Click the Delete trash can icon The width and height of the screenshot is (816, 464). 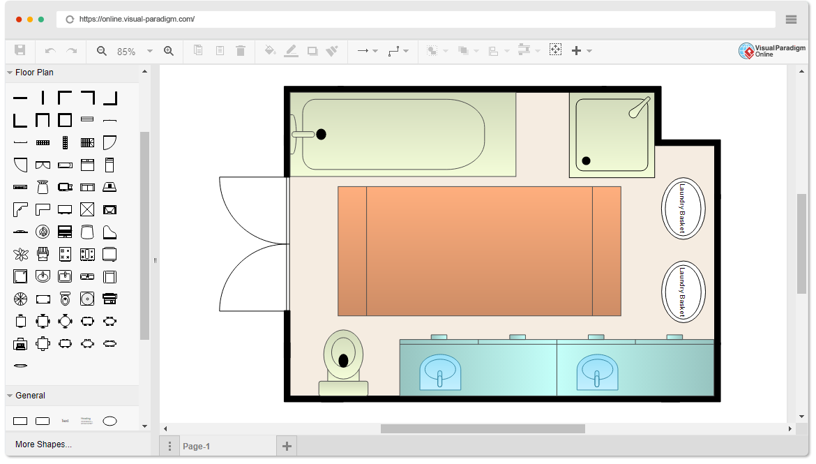pos(241,50)
